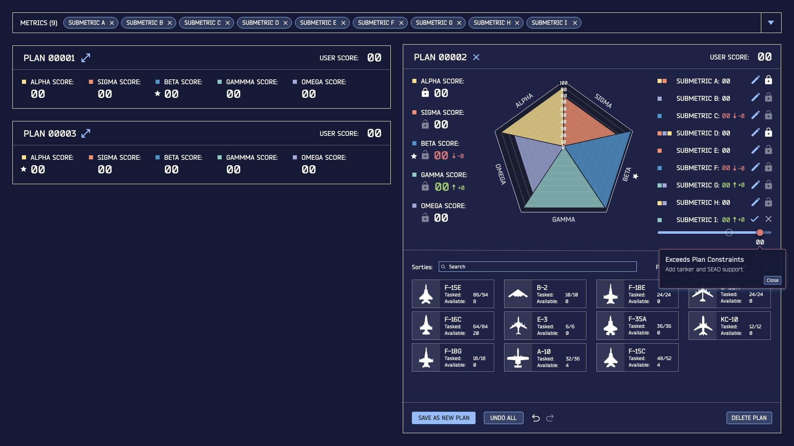
Task: Confirm Submetric I edit with the checkmark
Action: point(755,219)
